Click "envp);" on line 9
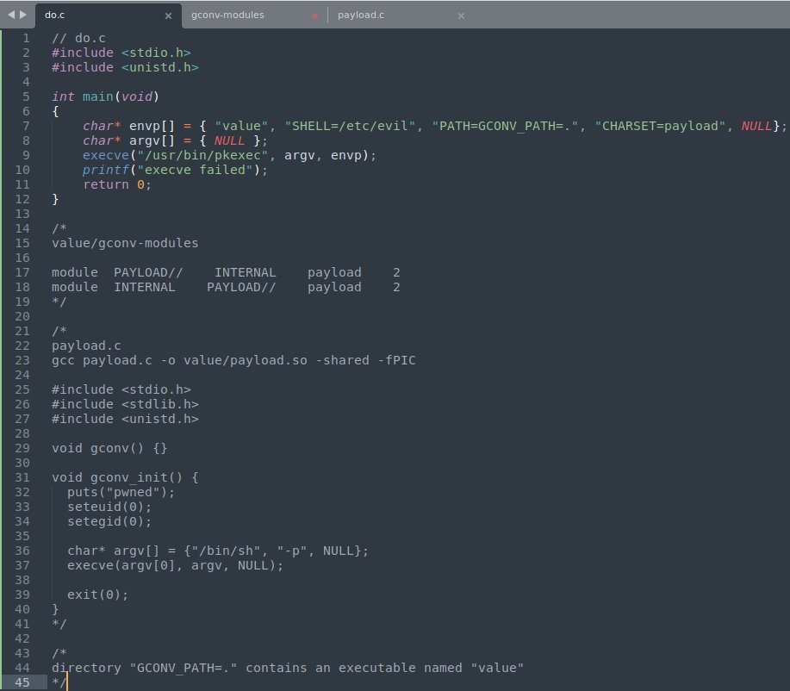 354,155
